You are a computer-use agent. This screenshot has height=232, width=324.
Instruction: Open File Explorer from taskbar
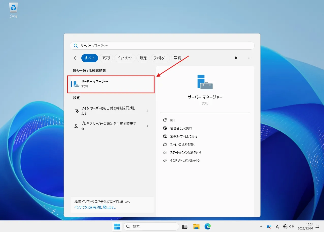196,226
